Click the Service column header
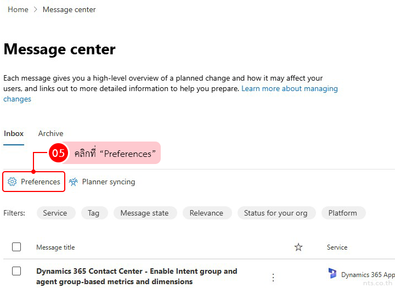 point(337,247)
